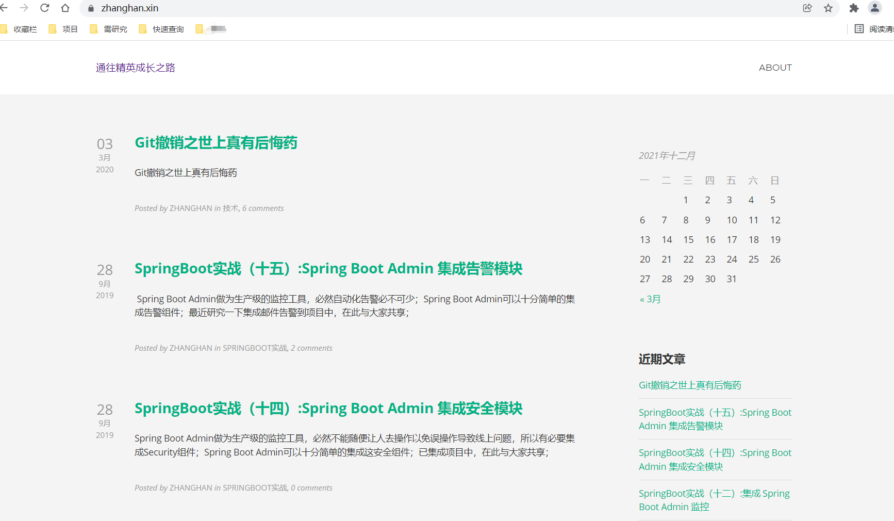894x521 pixels.
Task: Open 0 comments on the 十四 post
Action: click(x=311, y=488)
